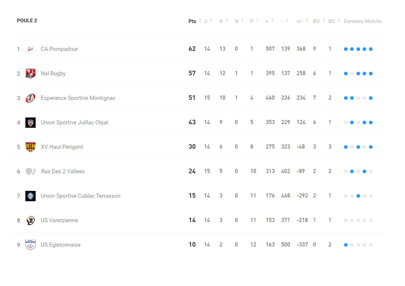The height and width of the screenshot is (286, 405).
Task: Sort standings by the G column
Action: [x=223, y=21]
